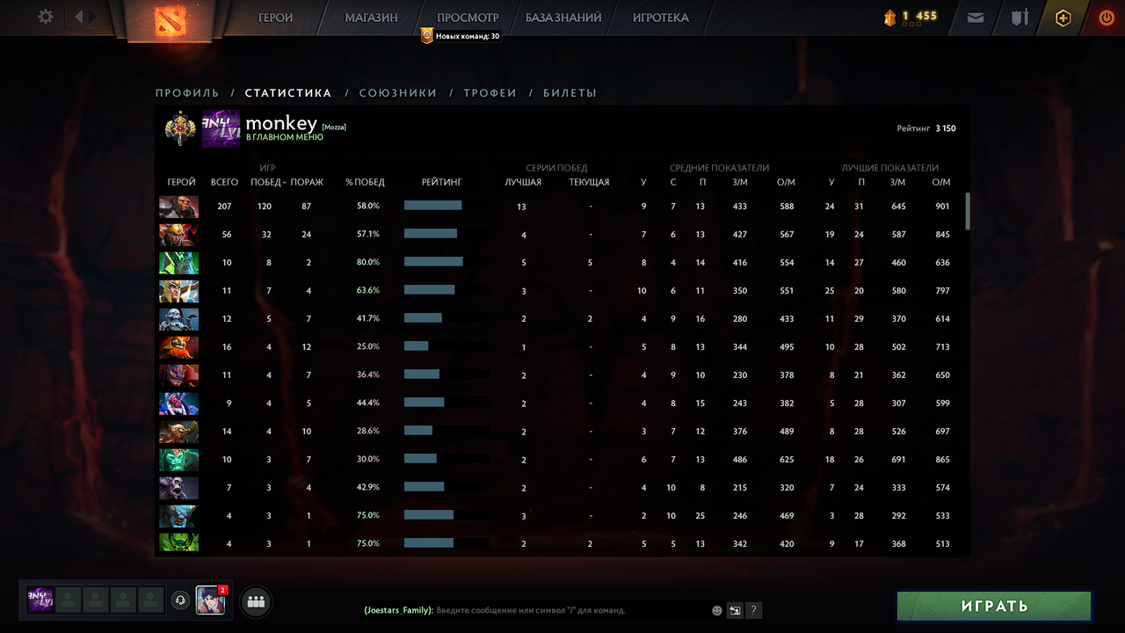Go back with the left arrow
The width and height of the screenshot is (1125, 633).
pos(78,17)
